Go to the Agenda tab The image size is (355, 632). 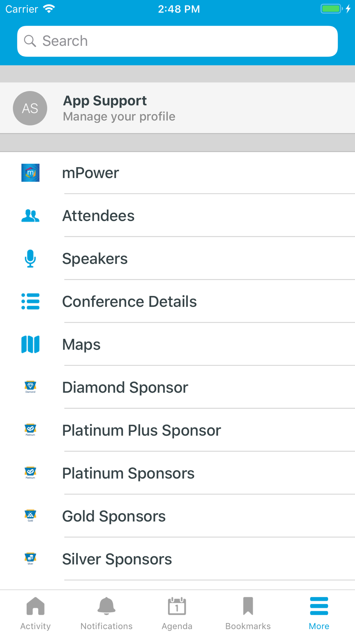pyautogui.click(x=177, y=613)
